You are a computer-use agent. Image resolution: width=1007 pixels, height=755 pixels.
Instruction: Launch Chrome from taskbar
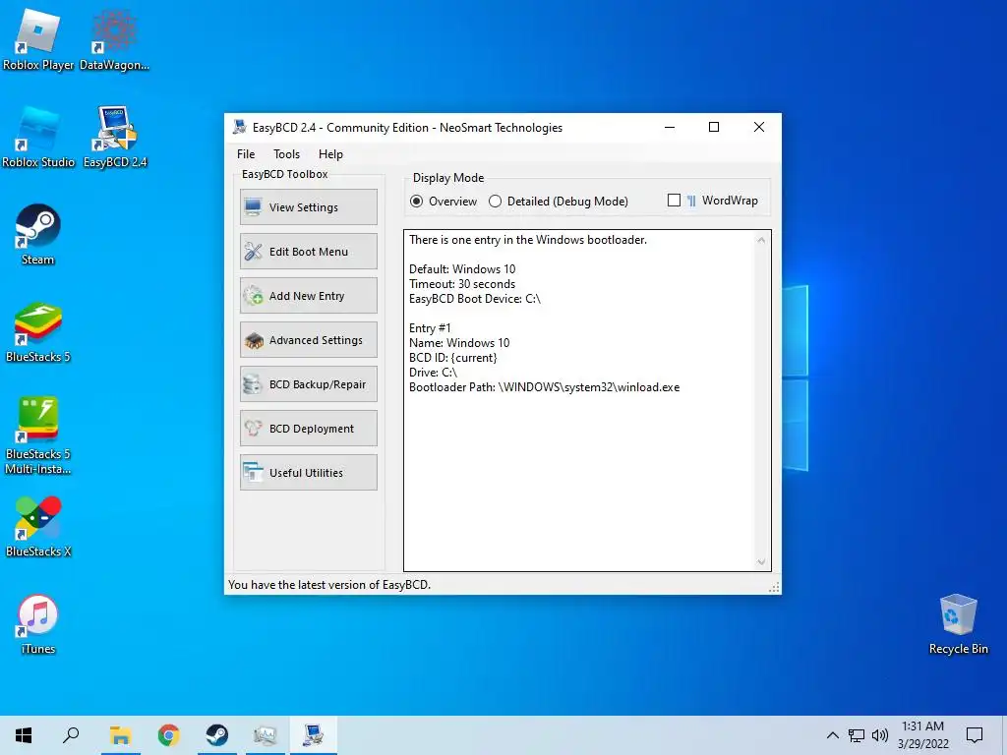pyautogui.click(x=169, y=735)
